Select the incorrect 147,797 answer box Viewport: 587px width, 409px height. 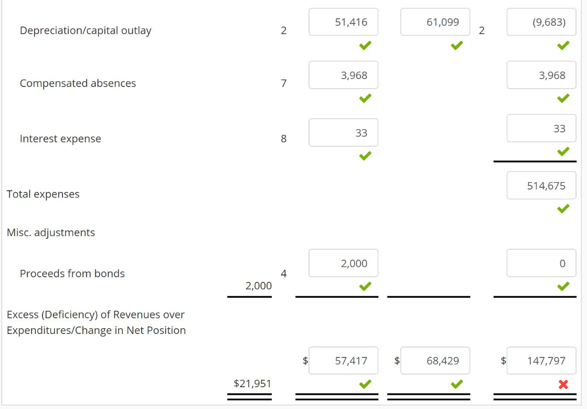(541, 360)
